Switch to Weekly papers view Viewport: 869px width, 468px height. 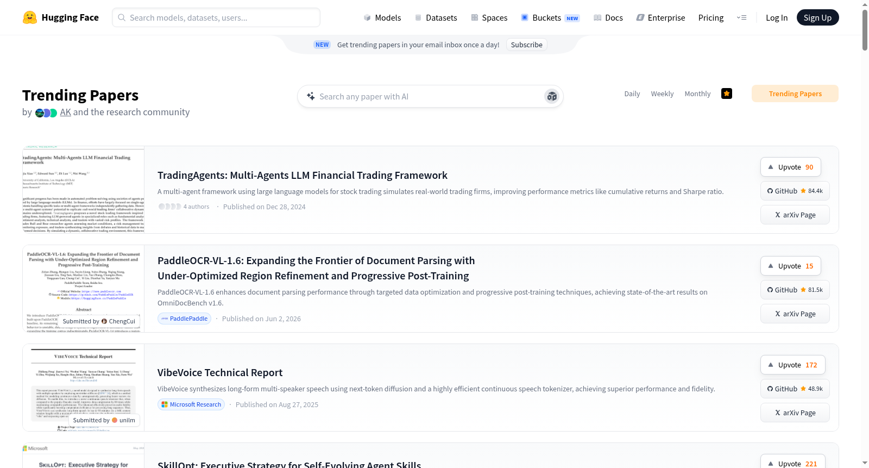pyautogui.click(x=662, y=93)
